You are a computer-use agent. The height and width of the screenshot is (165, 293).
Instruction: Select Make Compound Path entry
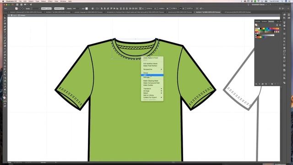pyautogui.click(x=152, y=83)
